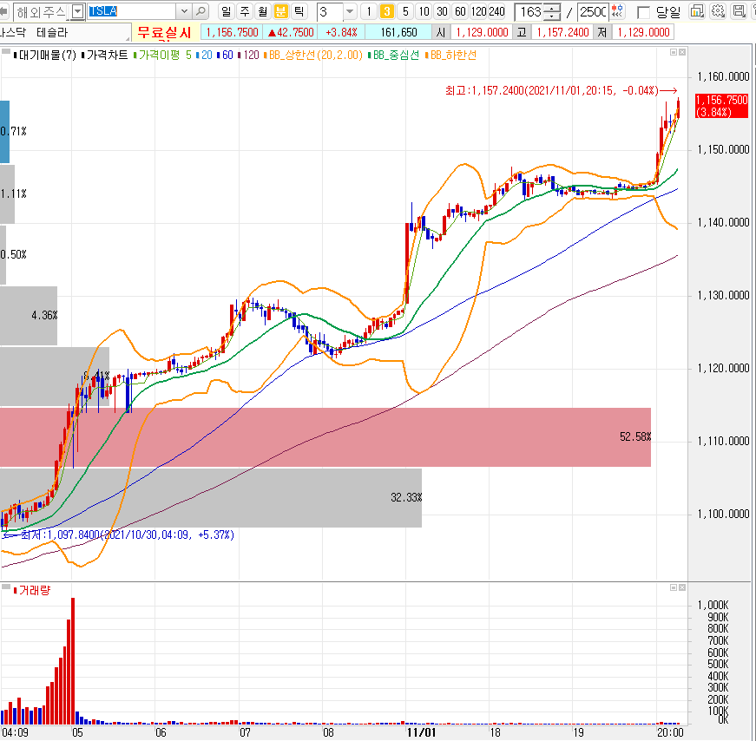Viewport: 756px width, 741px height.
Task: Toggle the 분 minute chart period
Action: 280,11
